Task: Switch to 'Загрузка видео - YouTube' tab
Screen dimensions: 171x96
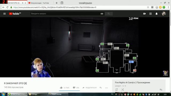Action: click(x=40, y=3)
